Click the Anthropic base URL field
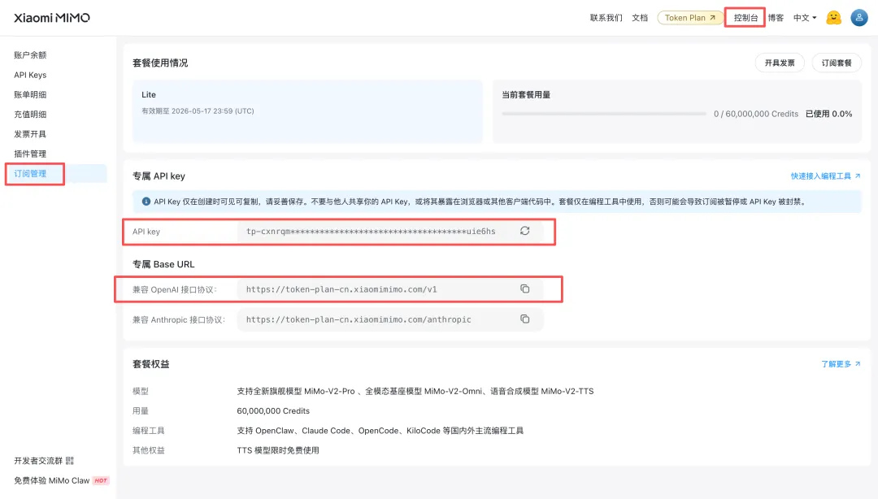Viewport: 878px width, 499px height. click(x=389, y=319)
